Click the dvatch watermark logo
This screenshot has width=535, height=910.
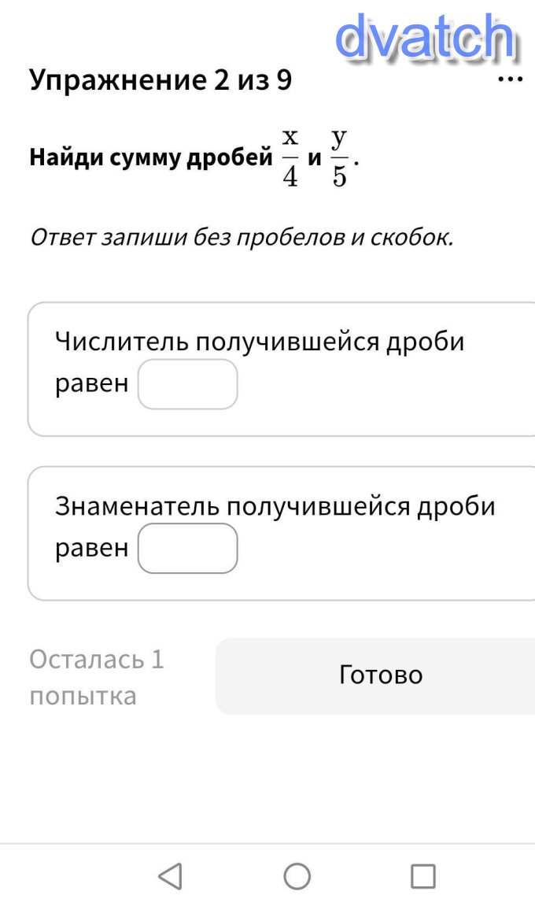(x=425, y=36)
